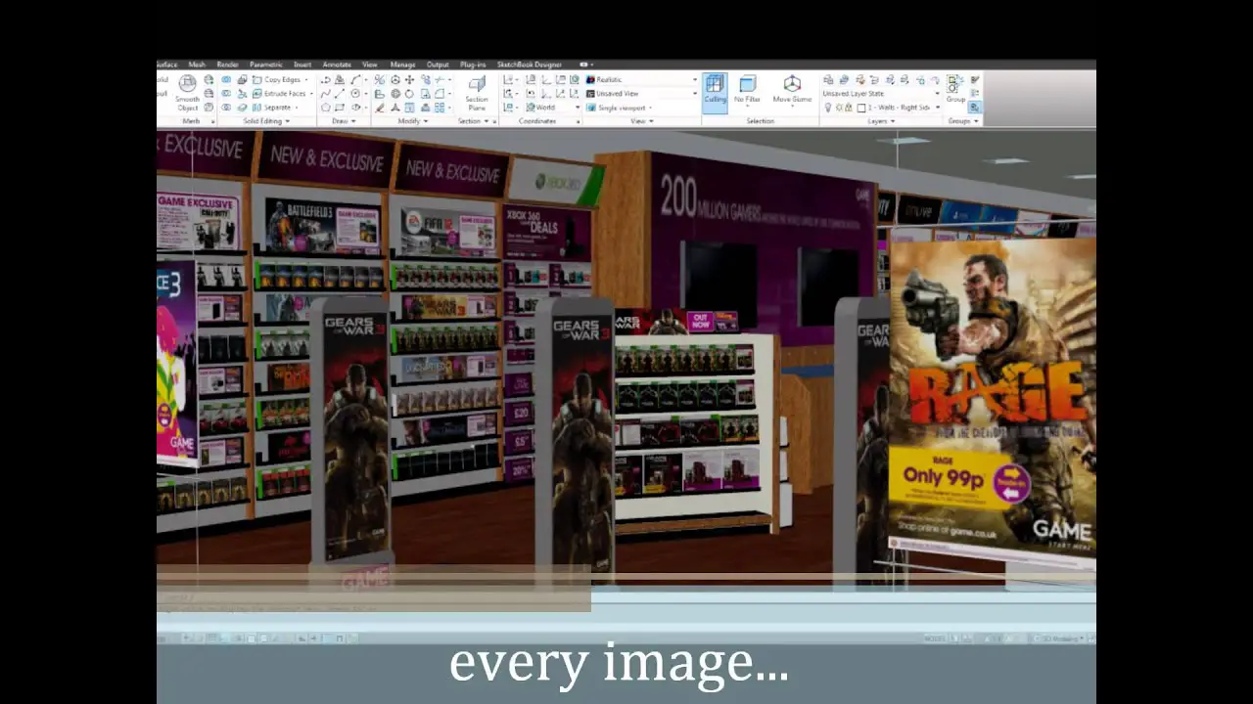Click the Separate solid icon
1253x704 pixels.
click(257, 108)
